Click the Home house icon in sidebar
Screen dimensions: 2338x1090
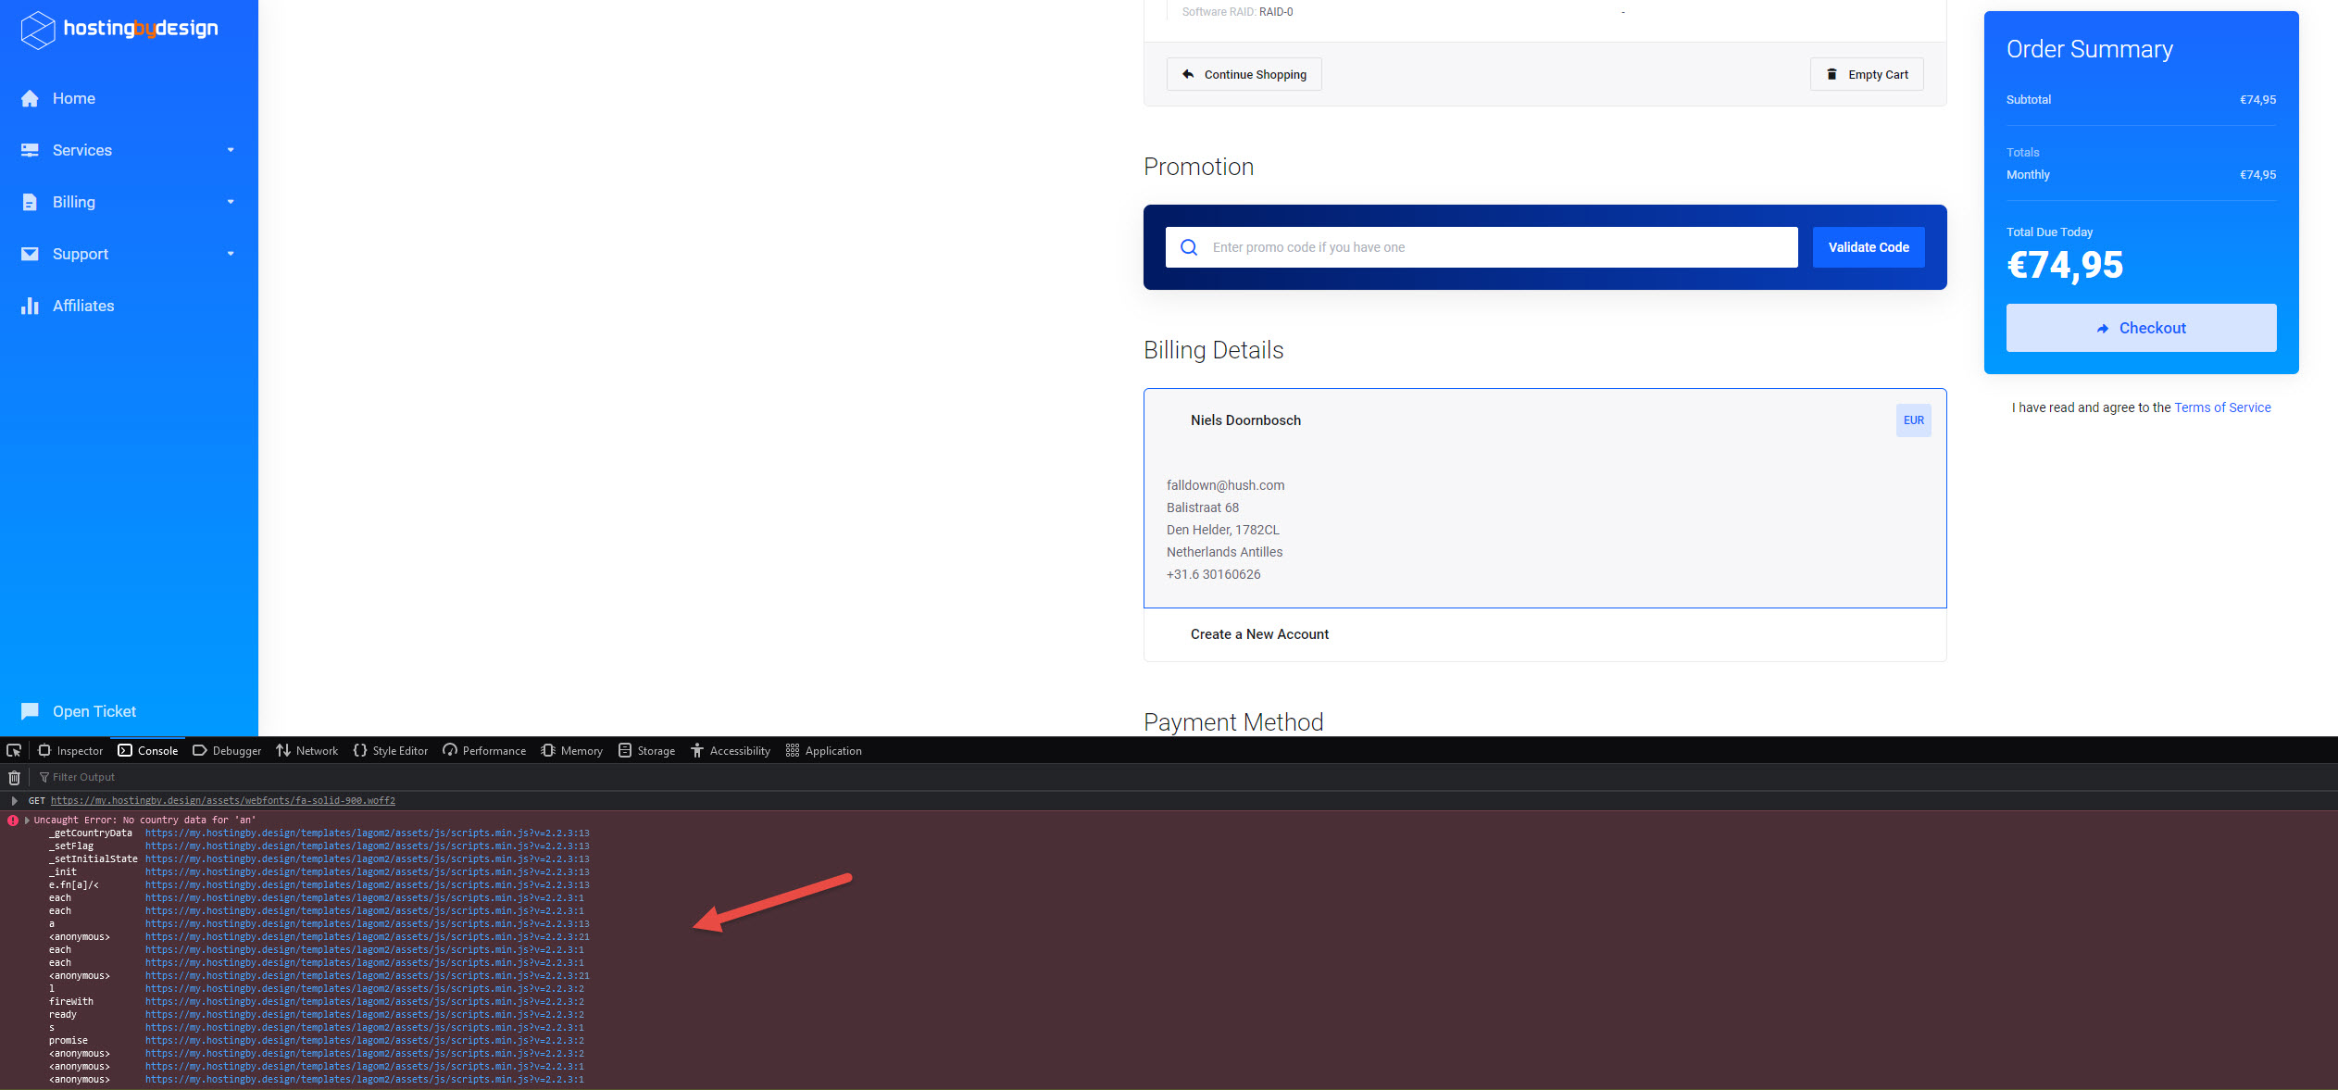(30, 98)
